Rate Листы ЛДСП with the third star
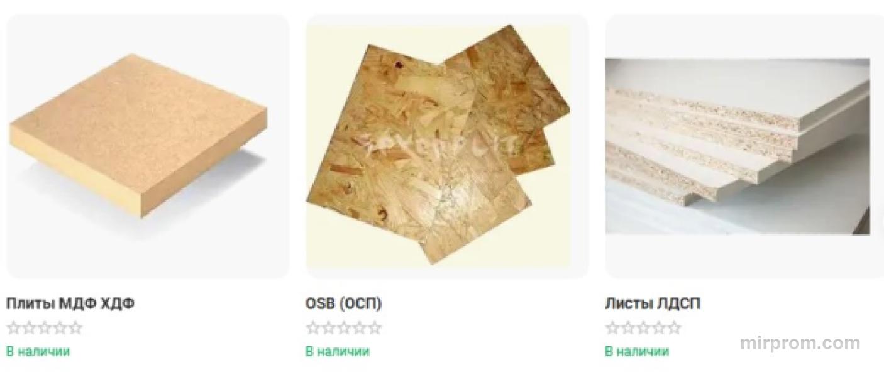 643,328
